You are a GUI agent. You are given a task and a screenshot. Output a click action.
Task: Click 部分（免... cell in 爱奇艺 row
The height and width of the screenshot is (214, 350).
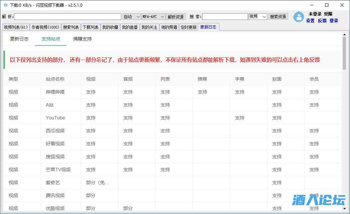(97, 182)
